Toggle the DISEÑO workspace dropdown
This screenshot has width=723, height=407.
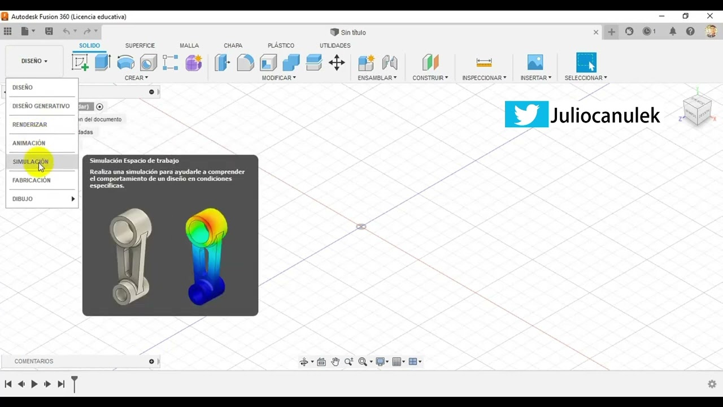pyautogui.click(x=34, y=61)
